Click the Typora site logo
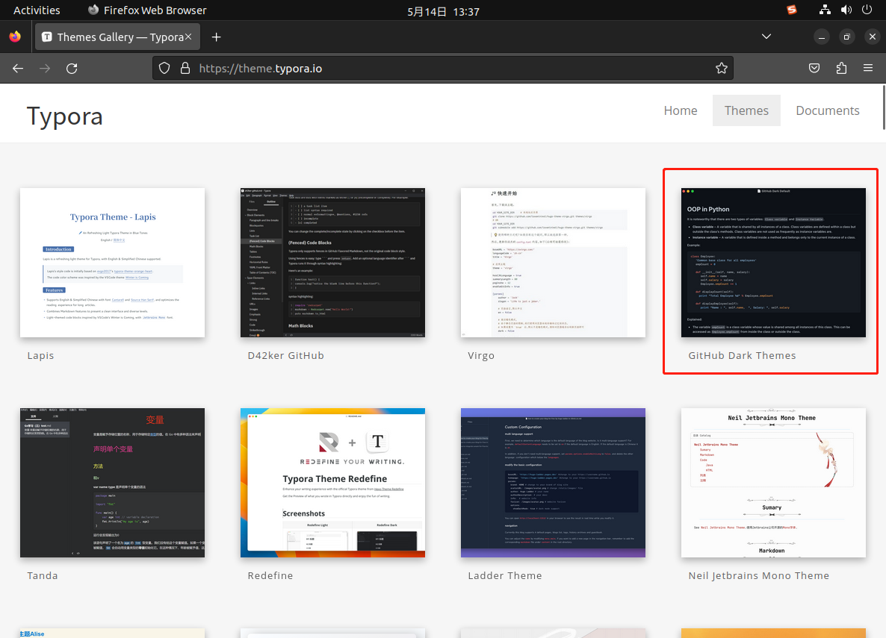This screenshot has height=638, width=886. pos(64,116)
